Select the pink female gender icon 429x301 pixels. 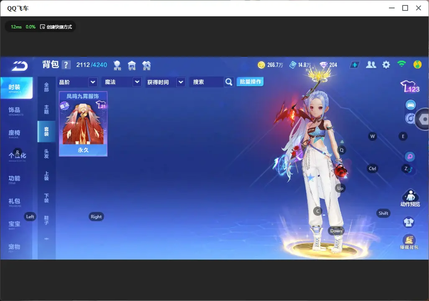tap(410, 157)
